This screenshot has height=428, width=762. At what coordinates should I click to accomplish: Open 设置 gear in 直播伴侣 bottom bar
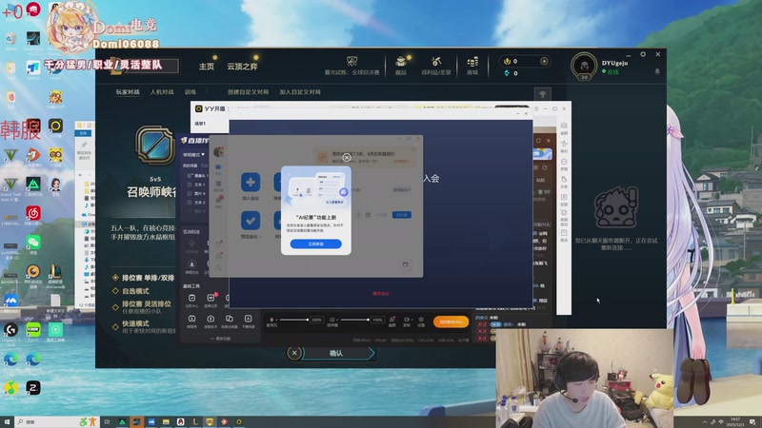[x=421, y=320]
